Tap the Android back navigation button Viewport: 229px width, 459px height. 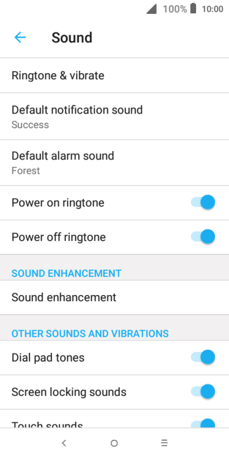[x=64, y=443]
